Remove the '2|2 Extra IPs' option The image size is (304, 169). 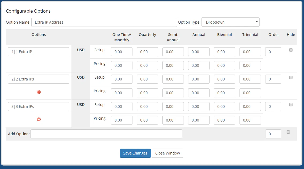(x=39, y=92)
